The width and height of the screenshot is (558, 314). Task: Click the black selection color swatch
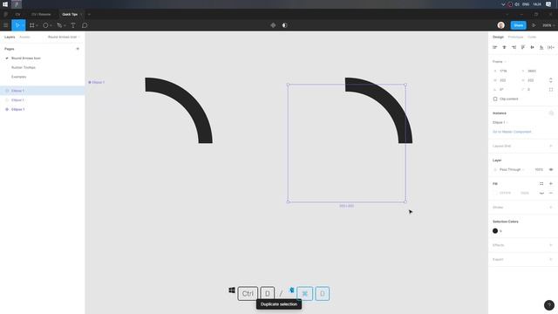click(495, 230)
